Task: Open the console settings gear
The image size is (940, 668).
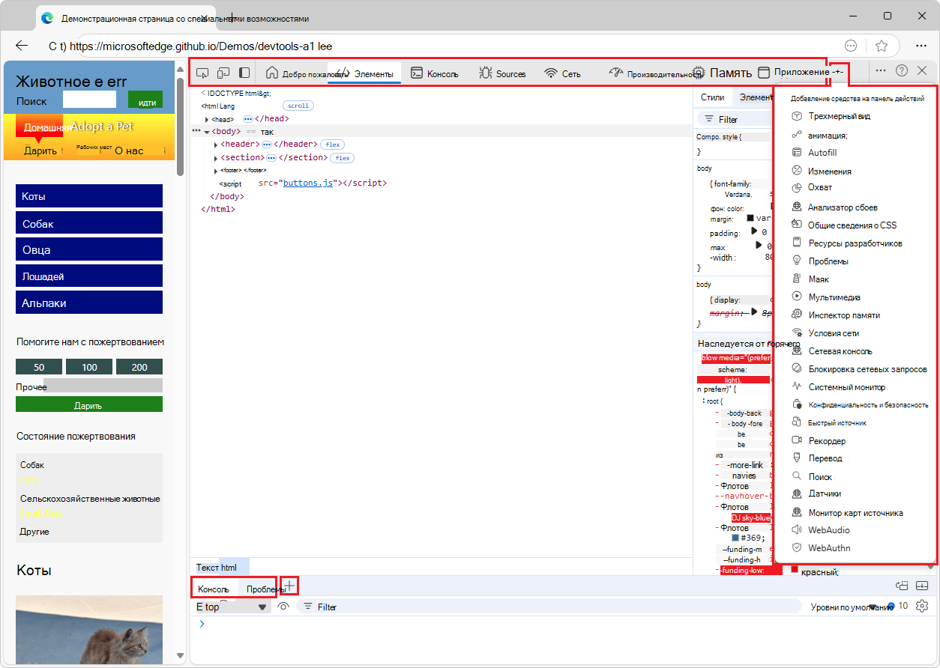Action: point(922,606)
